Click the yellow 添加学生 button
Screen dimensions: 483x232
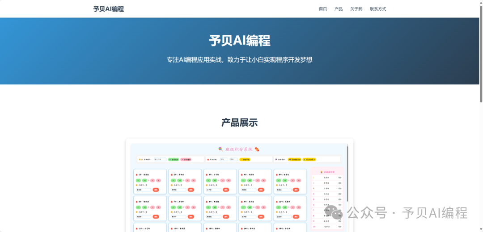click(x=245, y=159)
